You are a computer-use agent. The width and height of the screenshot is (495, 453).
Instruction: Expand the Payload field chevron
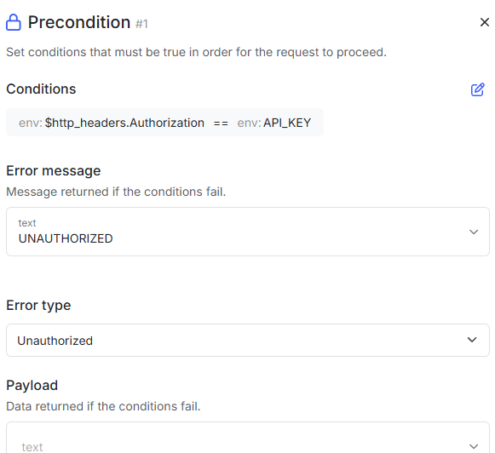click(474, 446)
